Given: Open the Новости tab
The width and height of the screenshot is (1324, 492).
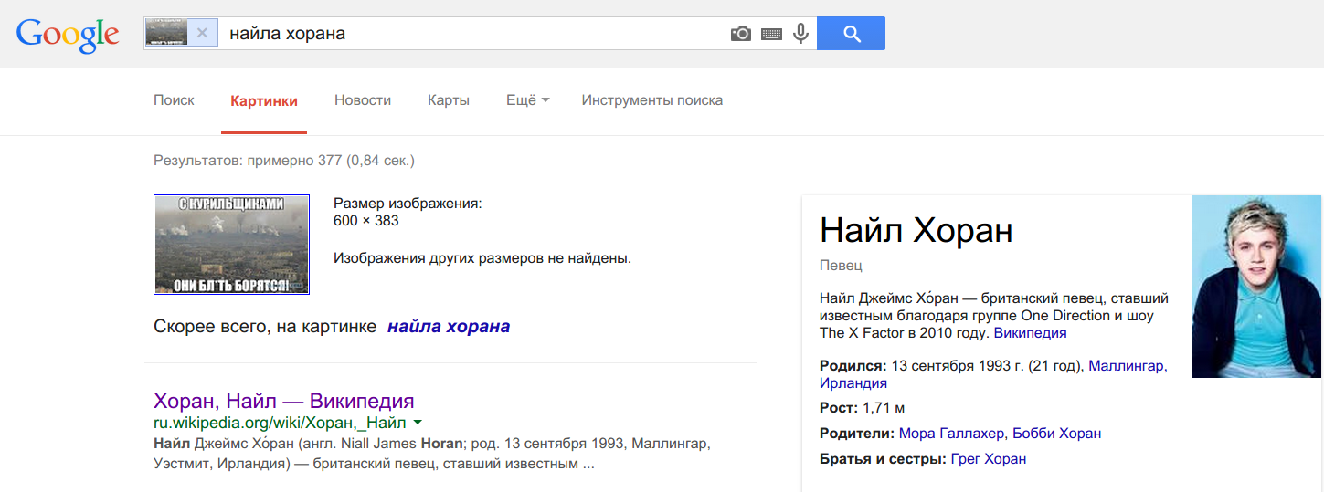Looking at the screenshot, I should click(363, 100).
